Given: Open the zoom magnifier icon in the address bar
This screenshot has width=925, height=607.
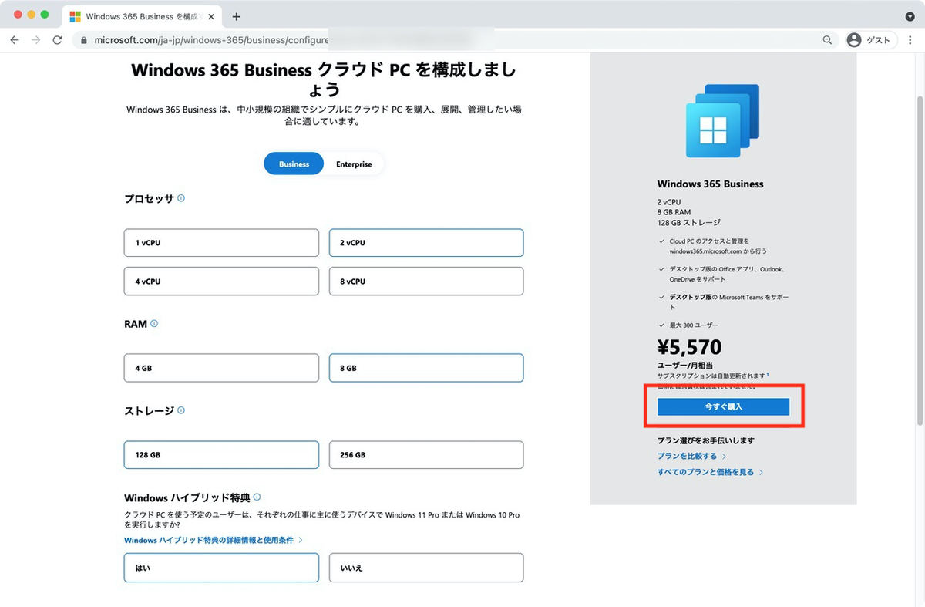Looking at the screenshot, I should point(827,40).
